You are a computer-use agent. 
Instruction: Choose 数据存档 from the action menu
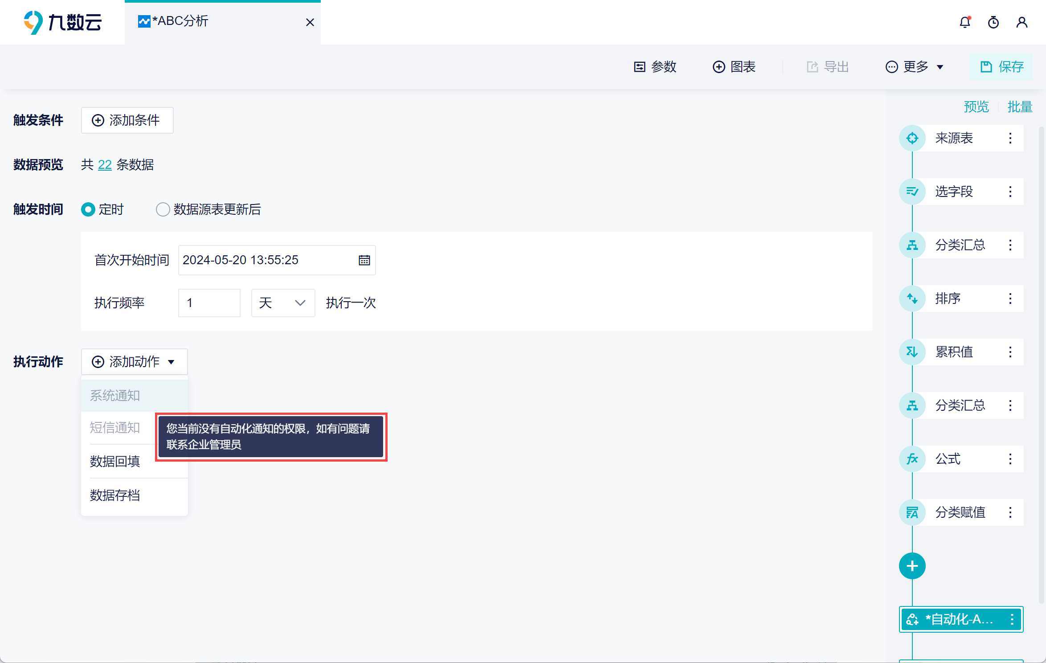coord(115,495)
